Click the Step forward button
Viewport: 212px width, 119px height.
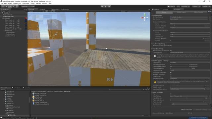109,6
